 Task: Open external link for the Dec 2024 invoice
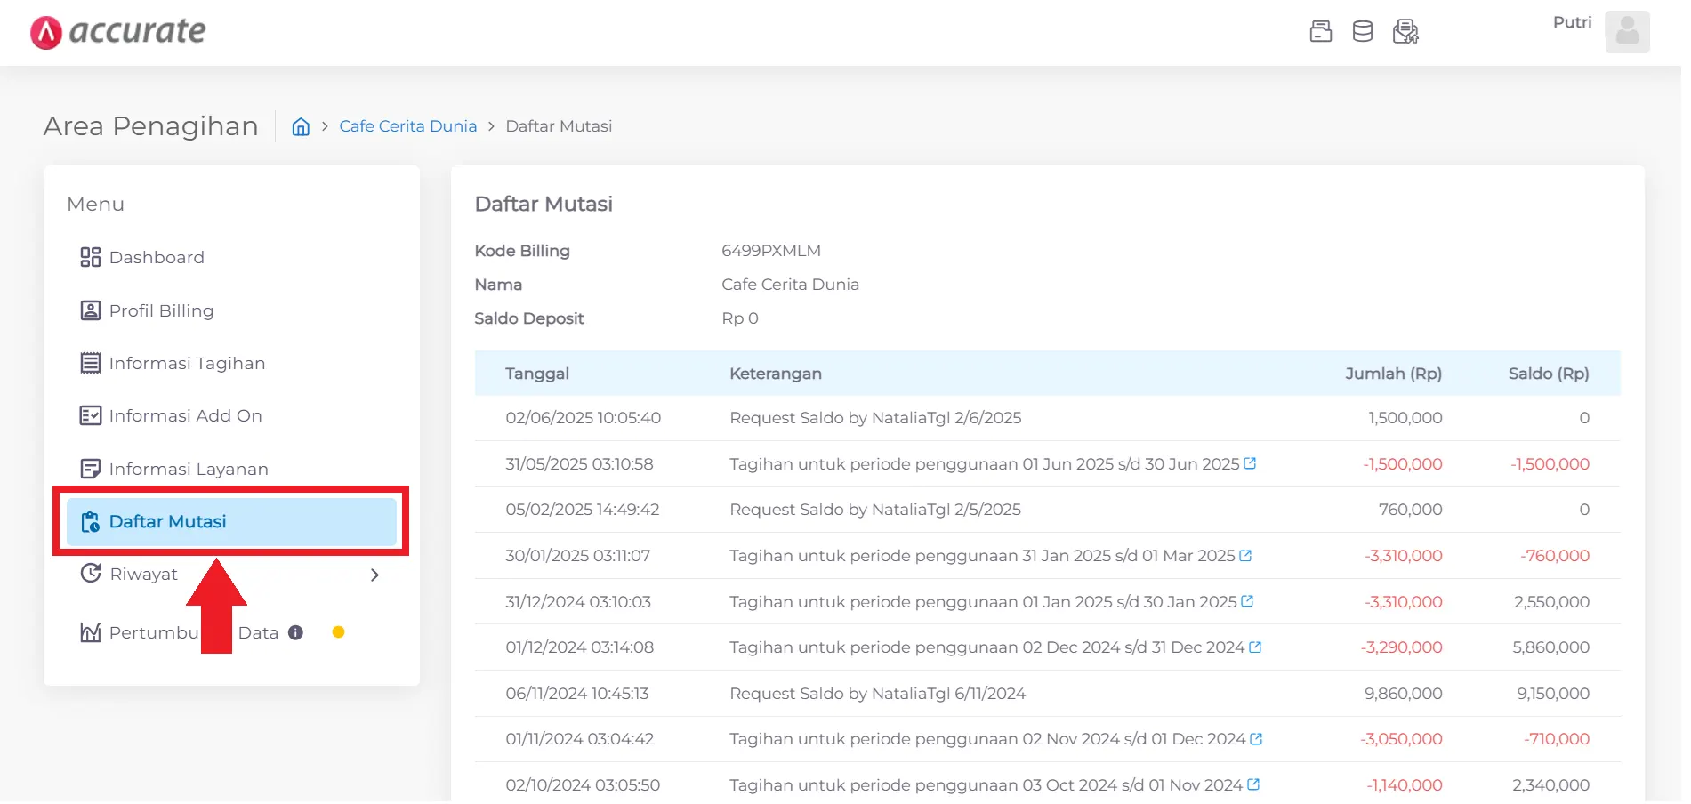coord(1254,647)
